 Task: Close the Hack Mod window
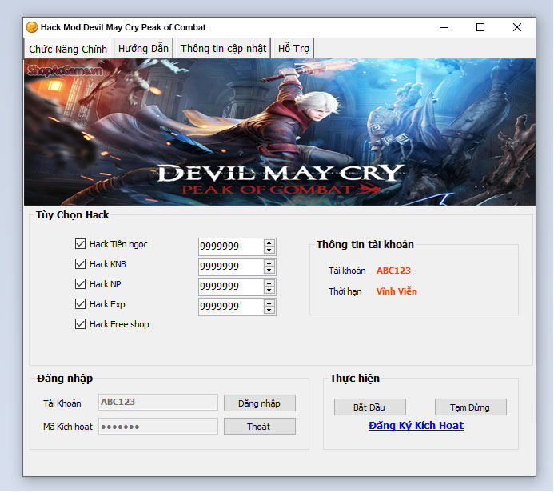pyautogui.click(x=517, y=27)
